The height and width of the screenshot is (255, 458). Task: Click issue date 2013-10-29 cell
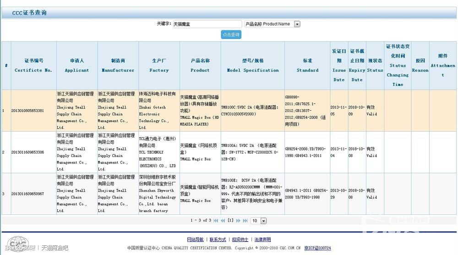click(x=339, y=194)
